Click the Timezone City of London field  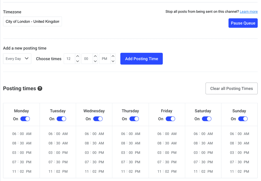pos(32,22)
